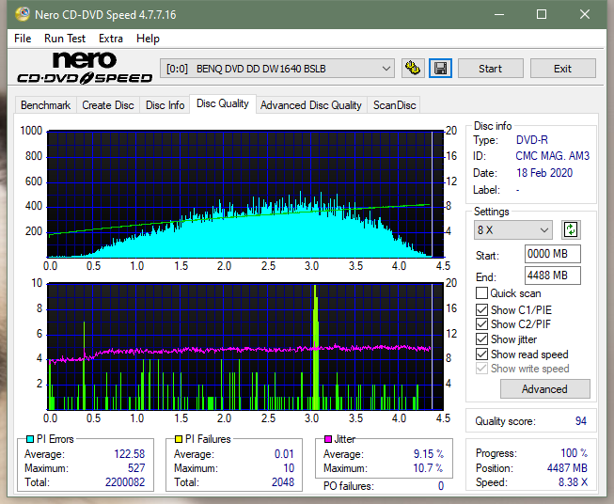Click the Nero CD-DVD Speed title bar icon
Image resolution: width=614 pixels, height=504 pixels.
click(23, 14)
